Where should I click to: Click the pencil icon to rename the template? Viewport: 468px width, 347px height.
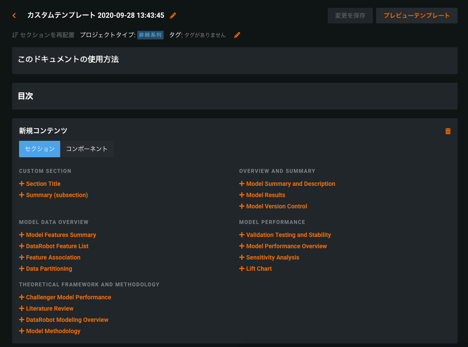(173, 16)
